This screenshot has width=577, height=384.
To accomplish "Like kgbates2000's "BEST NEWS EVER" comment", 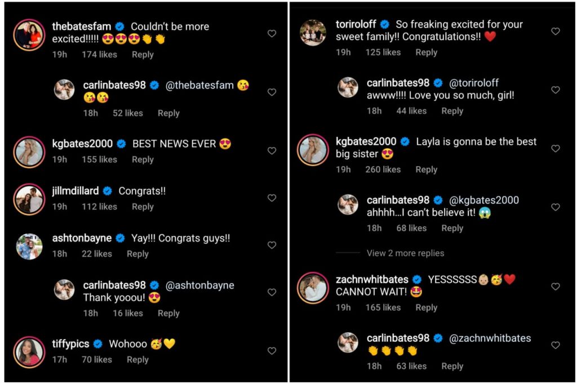I will (272, 151).
